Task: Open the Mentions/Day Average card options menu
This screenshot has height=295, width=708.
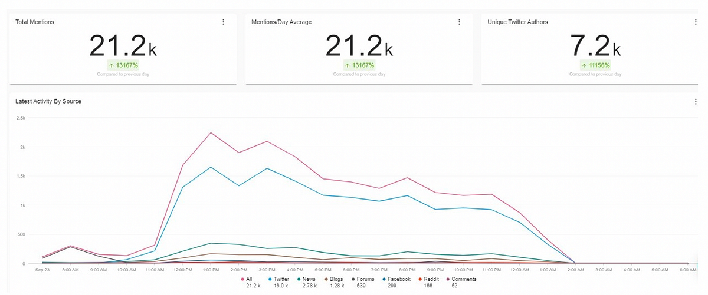Action: click(459, 22)
